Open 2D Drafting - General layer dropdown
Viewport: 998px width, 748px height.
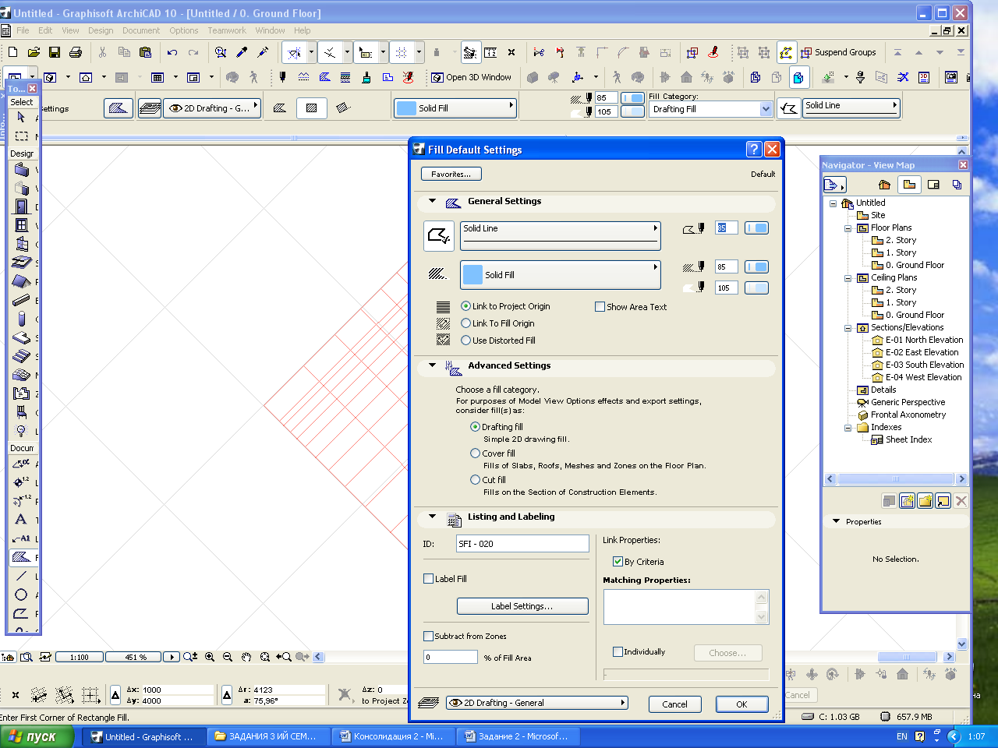click(536, 703)
